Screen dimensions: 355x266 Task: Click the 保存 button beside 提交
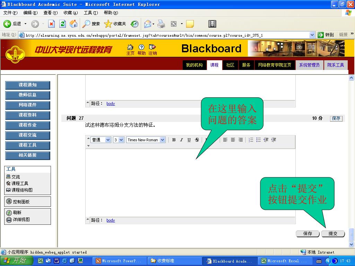point(308,234)
